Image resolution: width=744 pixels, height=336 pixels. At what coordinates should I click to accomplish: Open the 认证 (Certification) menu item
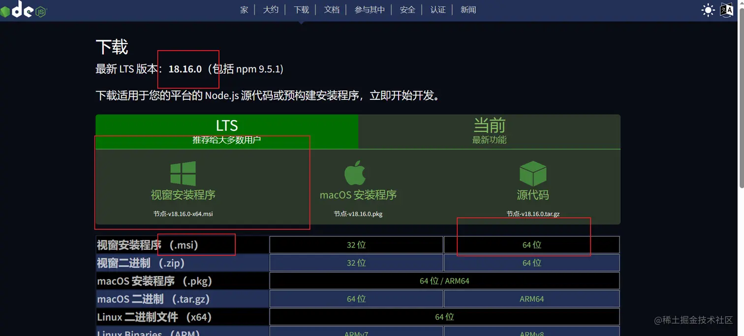pyautogui.click(x=438, y=10)
